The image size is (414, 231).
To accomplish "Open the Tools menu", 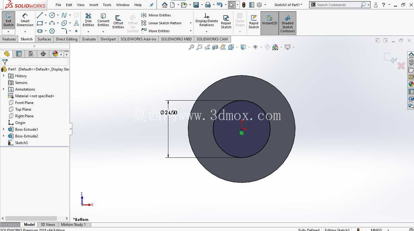I will [107, 5].
